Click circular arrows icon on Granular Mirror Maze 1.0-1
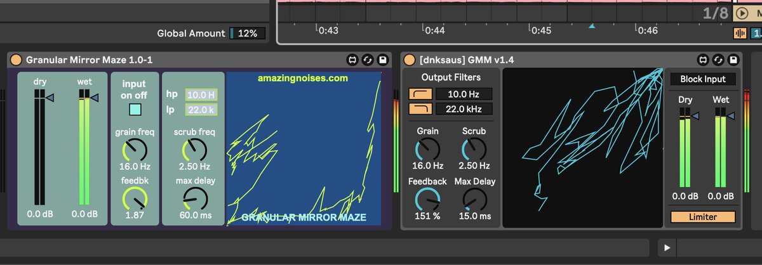Viewport: 762px width, 265px height. point(367,60)
